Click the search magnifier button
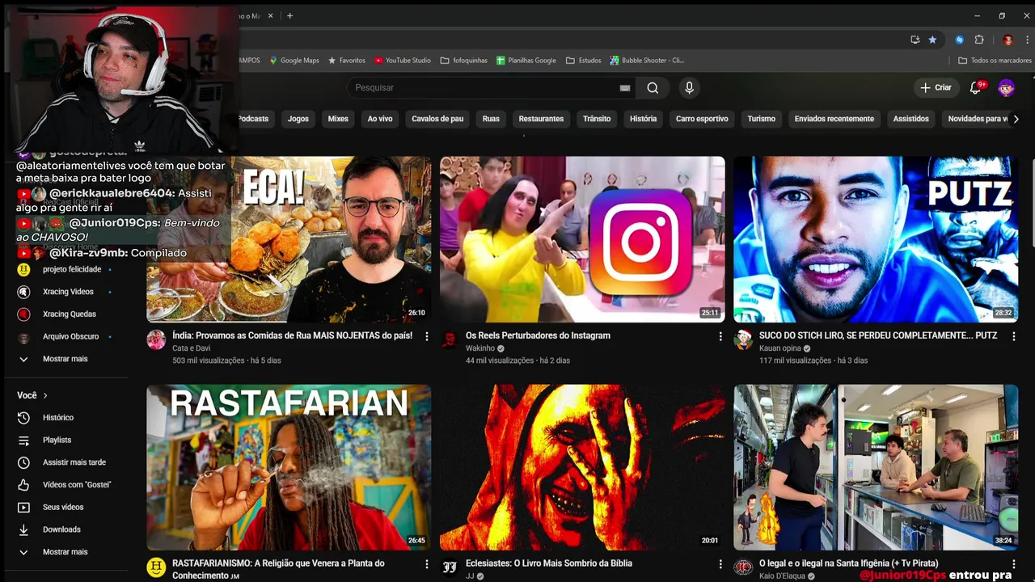 653,87
